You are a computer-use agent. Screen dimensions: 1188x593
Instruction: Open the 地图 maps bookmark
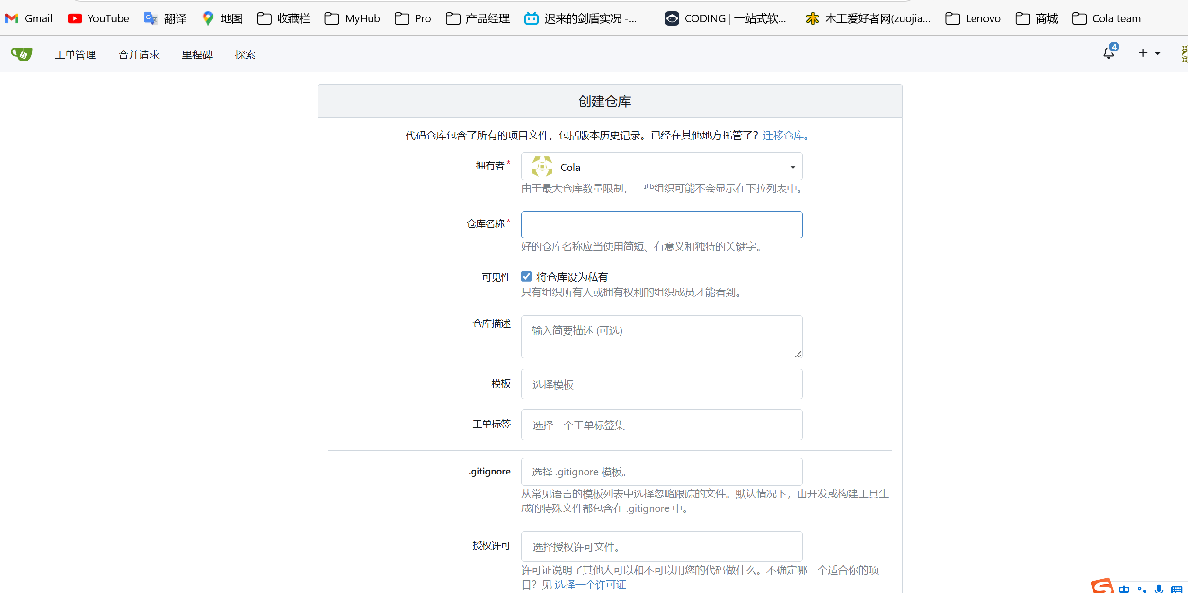(222, 18)
